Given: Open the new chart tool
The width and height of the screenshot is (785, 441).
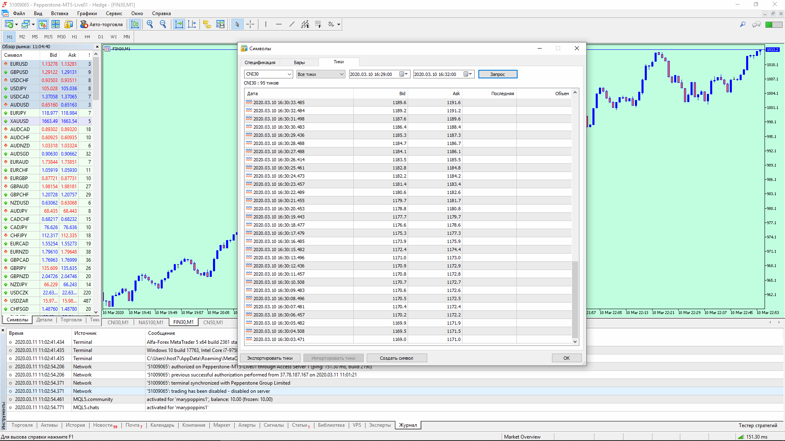Looking at the screenshot, I should [9, 24].
